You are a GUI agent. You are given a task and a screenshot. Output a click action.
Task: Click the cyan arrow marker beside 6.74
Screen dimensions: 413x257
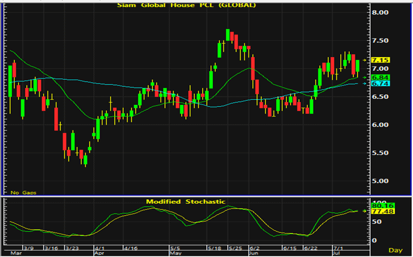click(365, 83)
